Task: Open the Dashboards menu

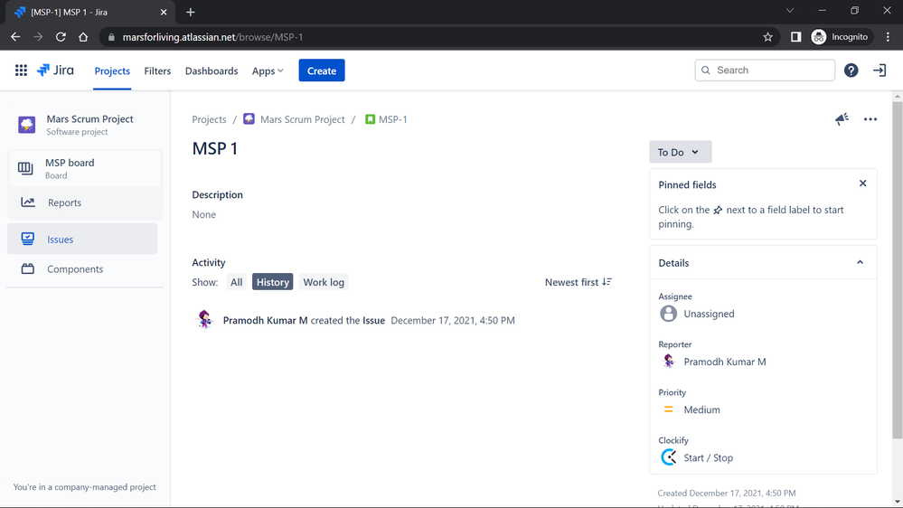Action: 212,71
